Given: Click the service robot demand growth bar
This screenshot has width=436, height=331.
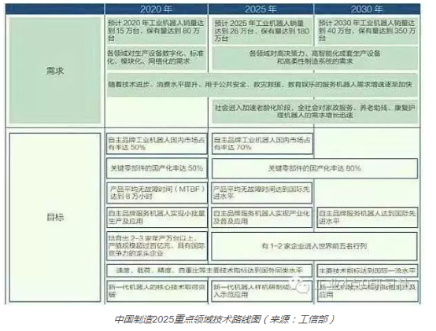Looking at the screenshot, I should coord(262,85).
